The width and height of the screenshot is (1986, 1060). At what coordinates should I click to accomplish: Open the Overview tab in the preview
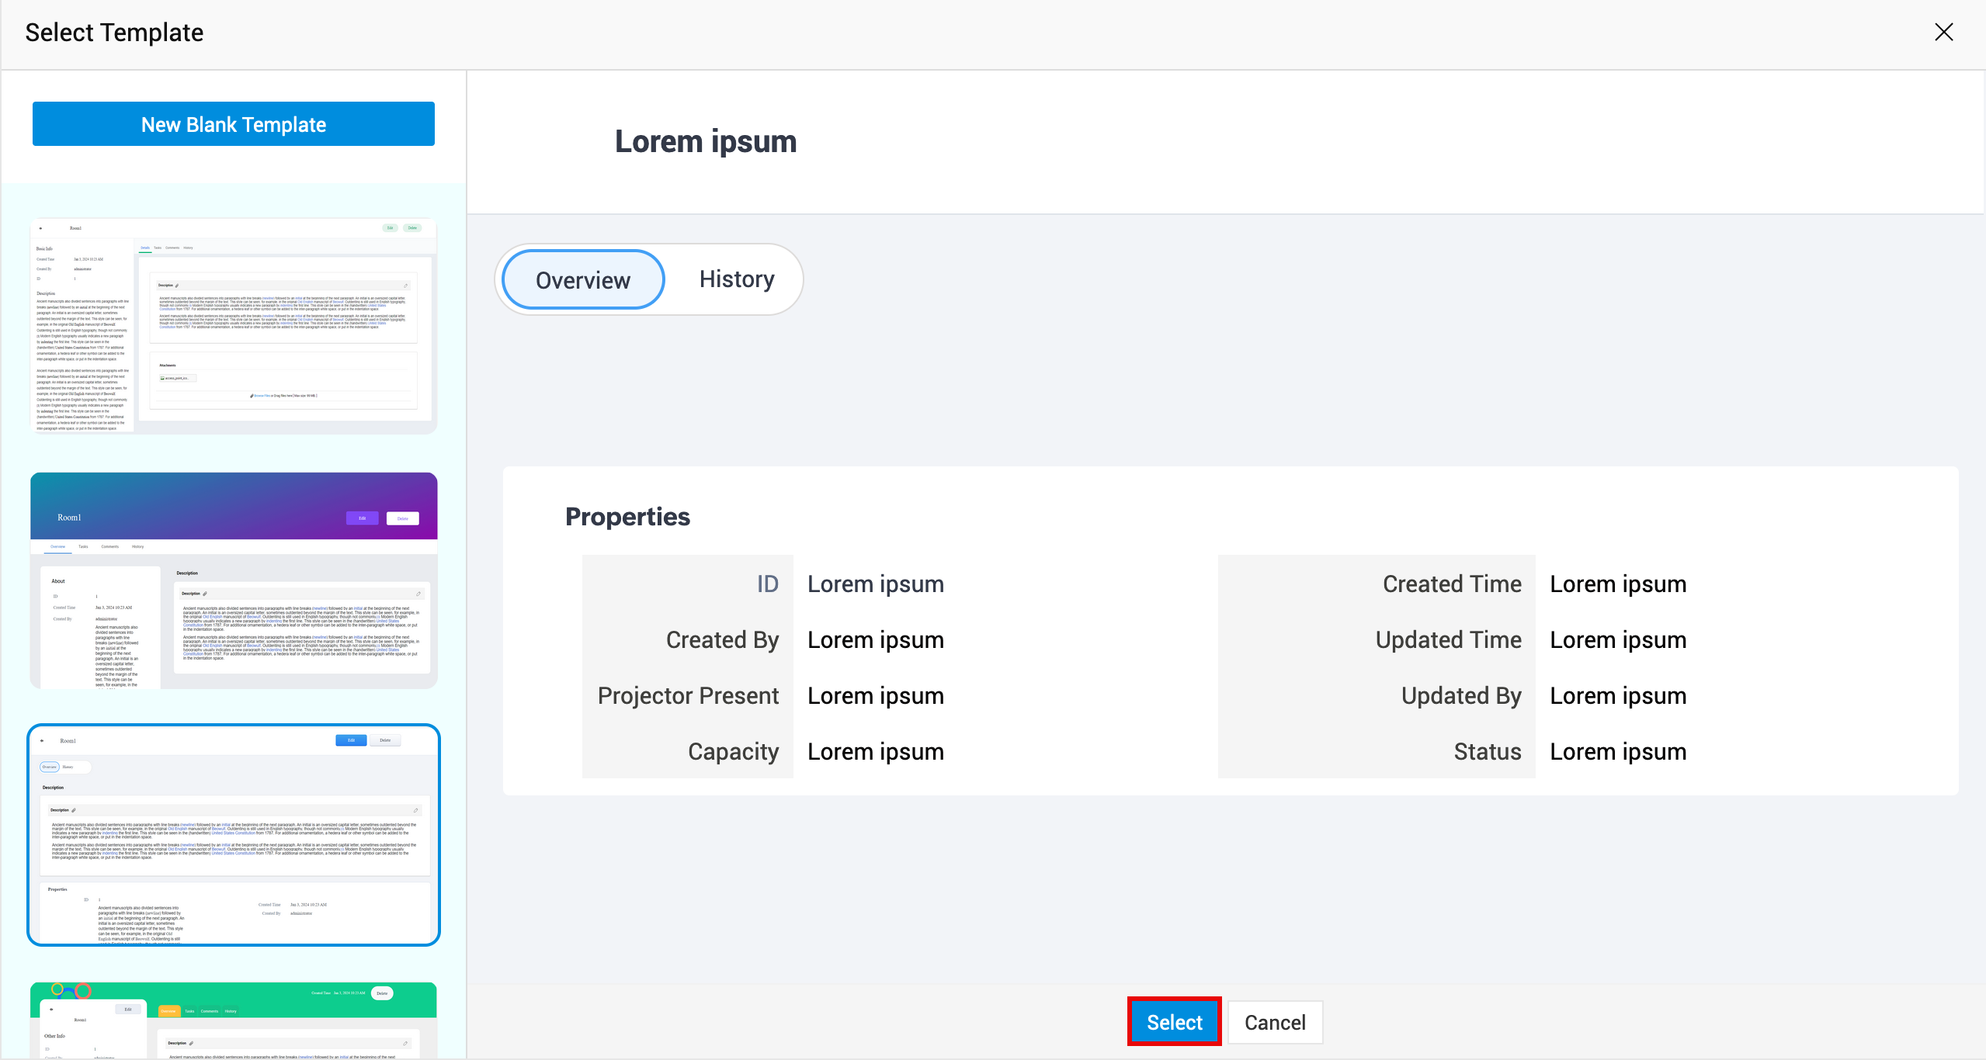[x=583, y=280]
